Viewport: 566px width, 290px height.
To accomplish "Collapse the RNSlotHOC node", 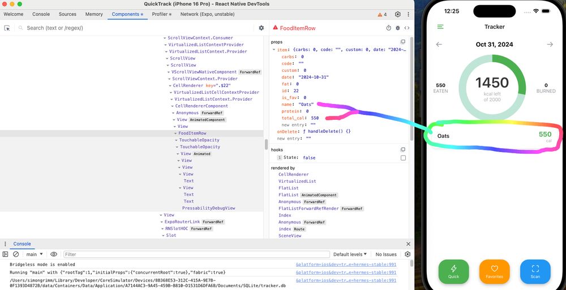I will [162, 229].
